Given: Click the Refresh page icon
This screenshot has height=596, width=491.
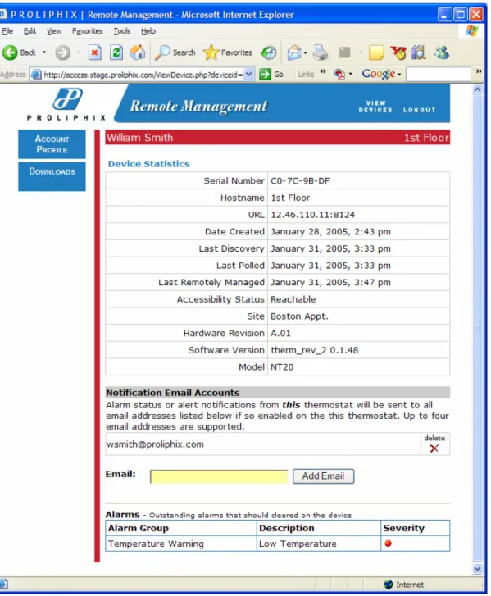Looking at the screenshot, I should (x=116, y=52).
